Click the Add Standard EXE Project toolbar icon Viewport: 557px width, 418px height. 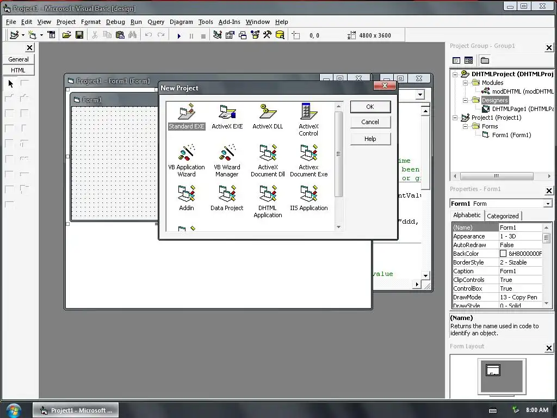point(14,35)
